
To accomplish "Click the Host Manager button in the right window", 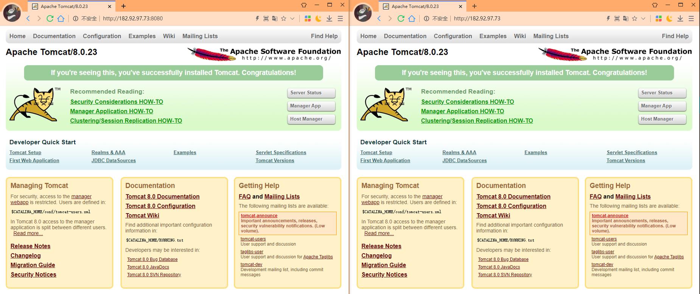I will (x=662, y=119).
